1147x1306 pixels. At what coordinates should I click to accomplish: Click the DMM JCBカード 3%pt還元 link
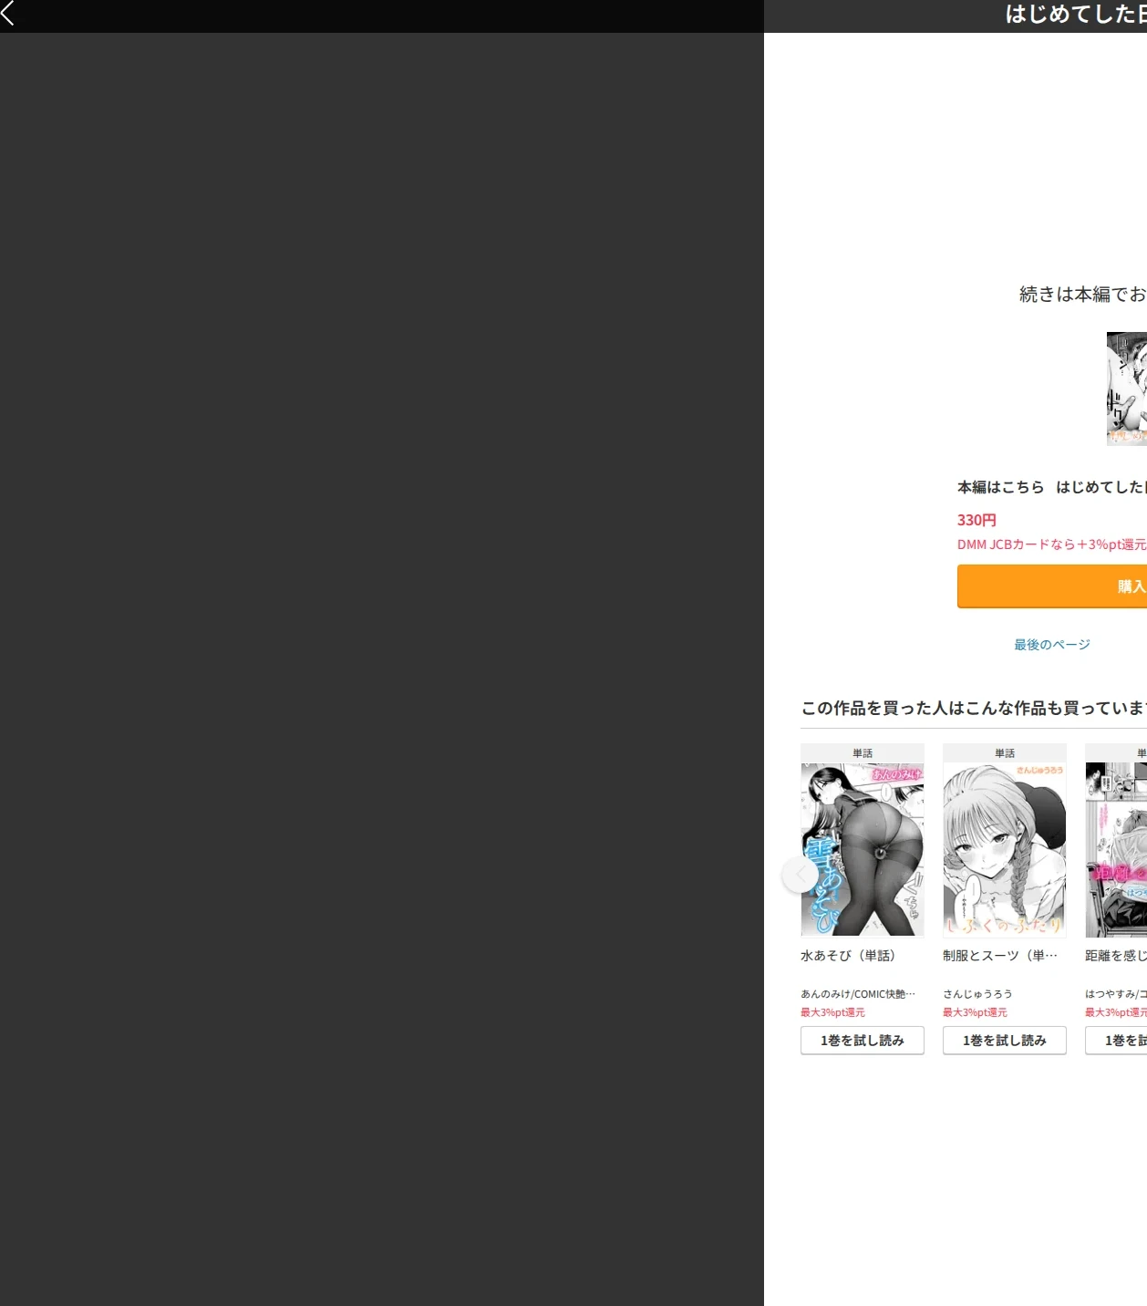coord(1052,544)
